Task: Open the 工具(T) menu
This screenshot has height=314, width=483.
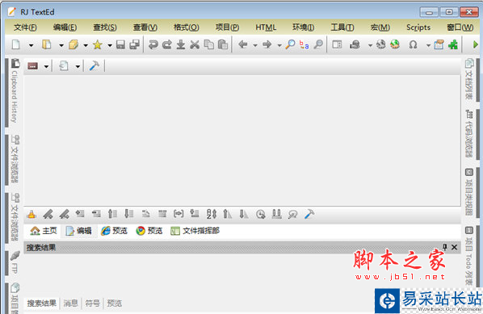Action: (342, 27)
